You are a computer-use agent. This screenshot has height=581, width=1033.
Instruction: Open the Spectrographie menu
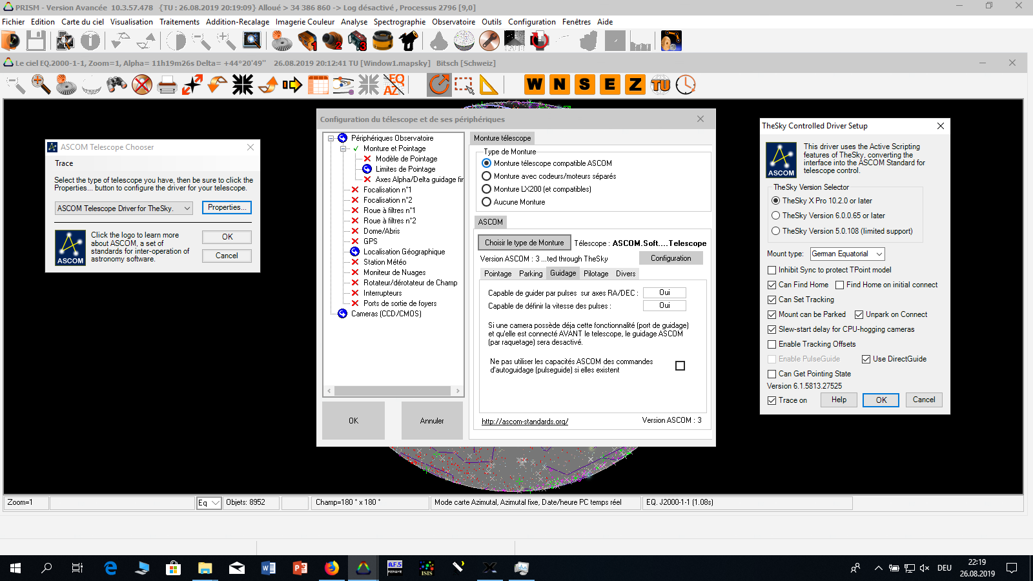point(399,22)
